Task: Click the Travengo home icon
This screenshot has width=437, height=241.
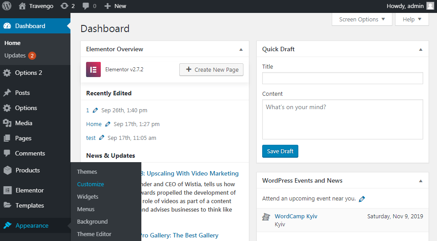Action: click(x=22, y=6)
